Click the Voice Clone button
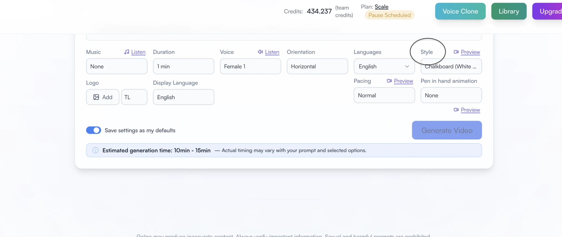Viewport: 562px width, 237px height. (460, 11)
